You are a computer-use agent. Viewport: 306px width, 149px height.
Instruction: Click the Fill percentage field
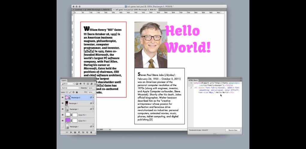(x=90, y=92)
